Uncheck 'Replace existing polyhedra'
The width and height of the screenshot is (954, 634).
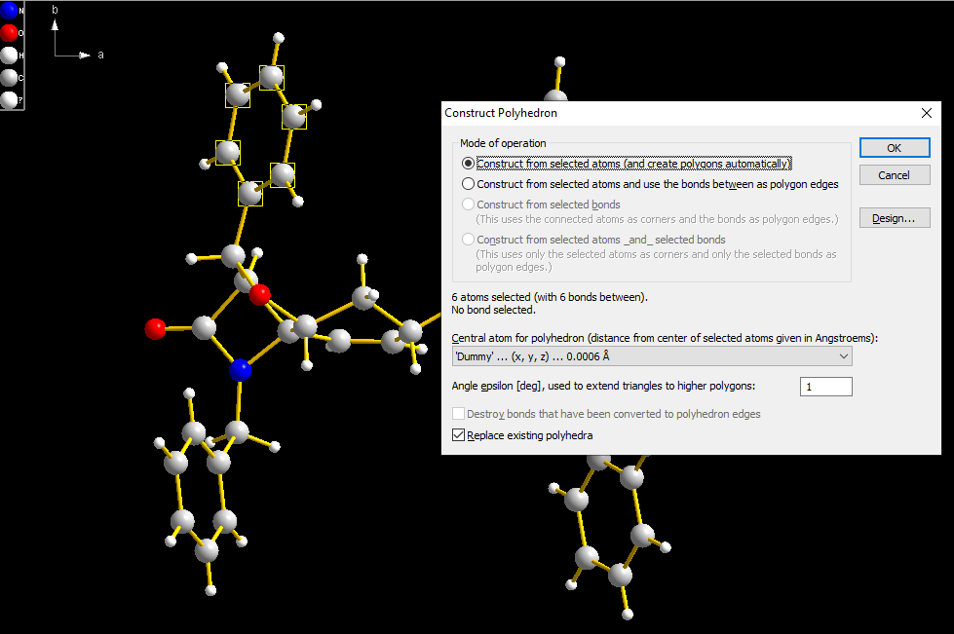(458, 434)
